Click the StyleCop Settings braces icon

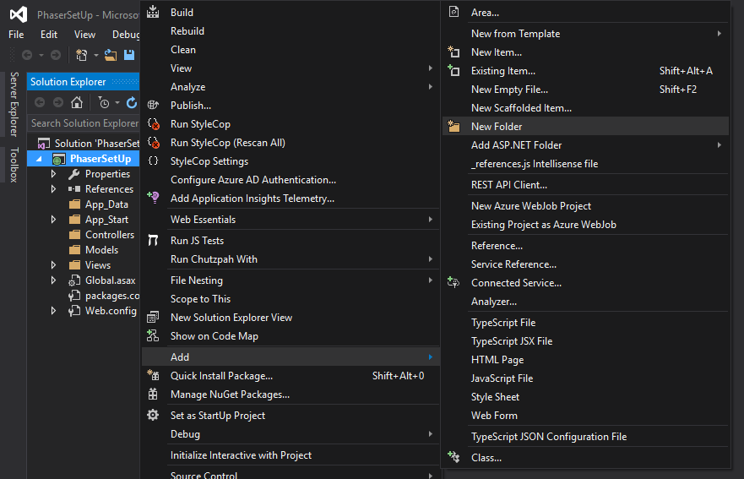(153, 161)
